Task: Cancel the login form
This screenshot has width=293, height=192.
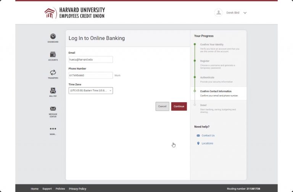Action: click(162, 106)
